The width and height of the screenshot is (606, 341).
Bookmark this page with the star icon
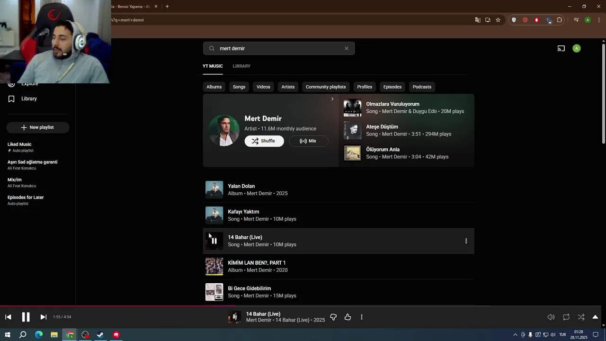pos(498,20)
